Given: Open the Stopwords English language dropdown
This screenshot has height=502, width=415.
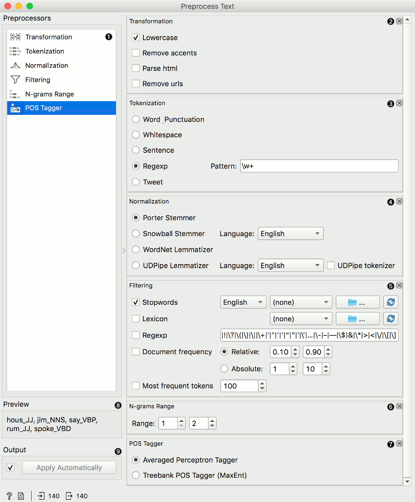Looking at the screenshot, I should coord(243,302).
